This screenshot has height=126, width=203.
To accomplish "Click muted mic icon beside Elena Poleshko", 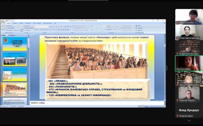I will coord(177,22).
